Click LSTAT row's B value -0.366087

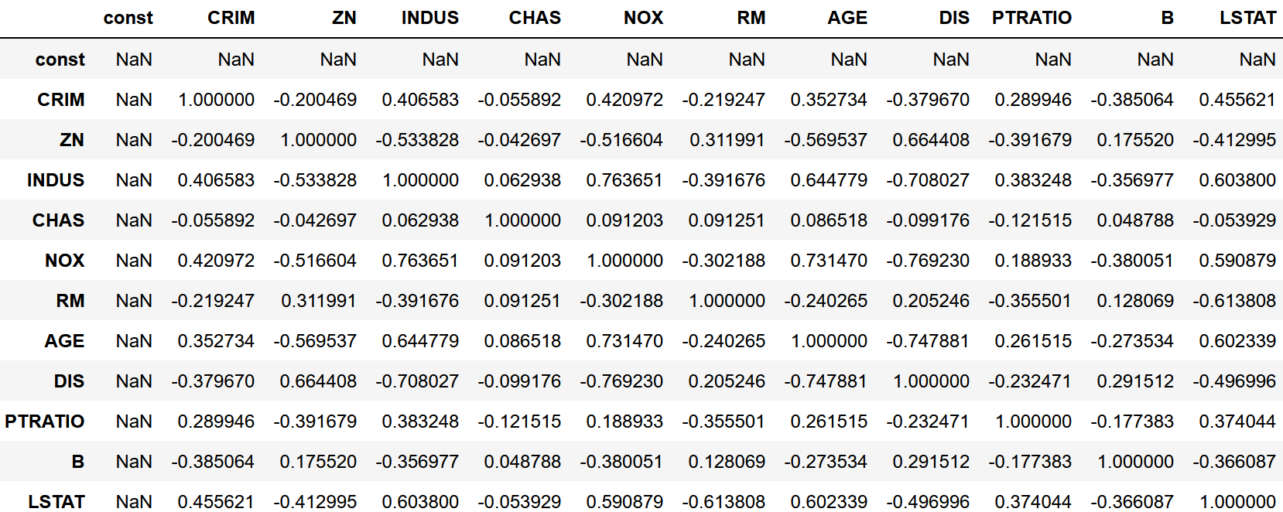pyautogui.click(x=1132, y=501)
